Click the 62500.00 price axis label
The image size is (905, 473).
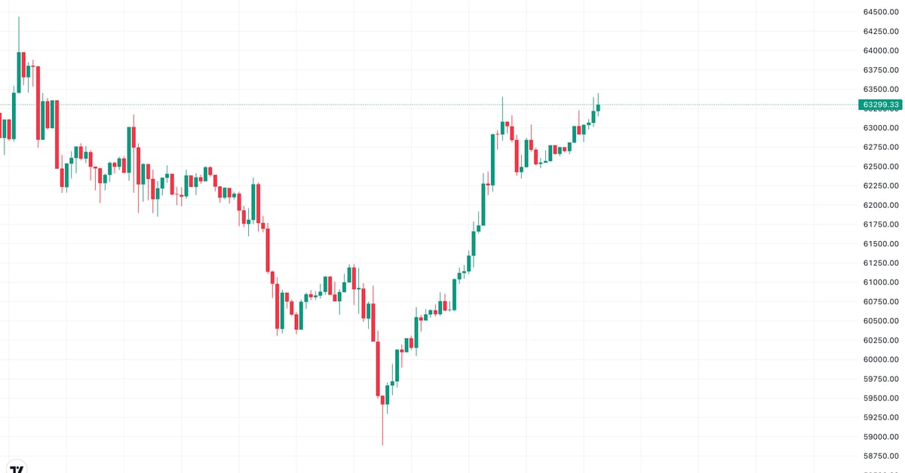pyautogui.click(x=882, y=166)
